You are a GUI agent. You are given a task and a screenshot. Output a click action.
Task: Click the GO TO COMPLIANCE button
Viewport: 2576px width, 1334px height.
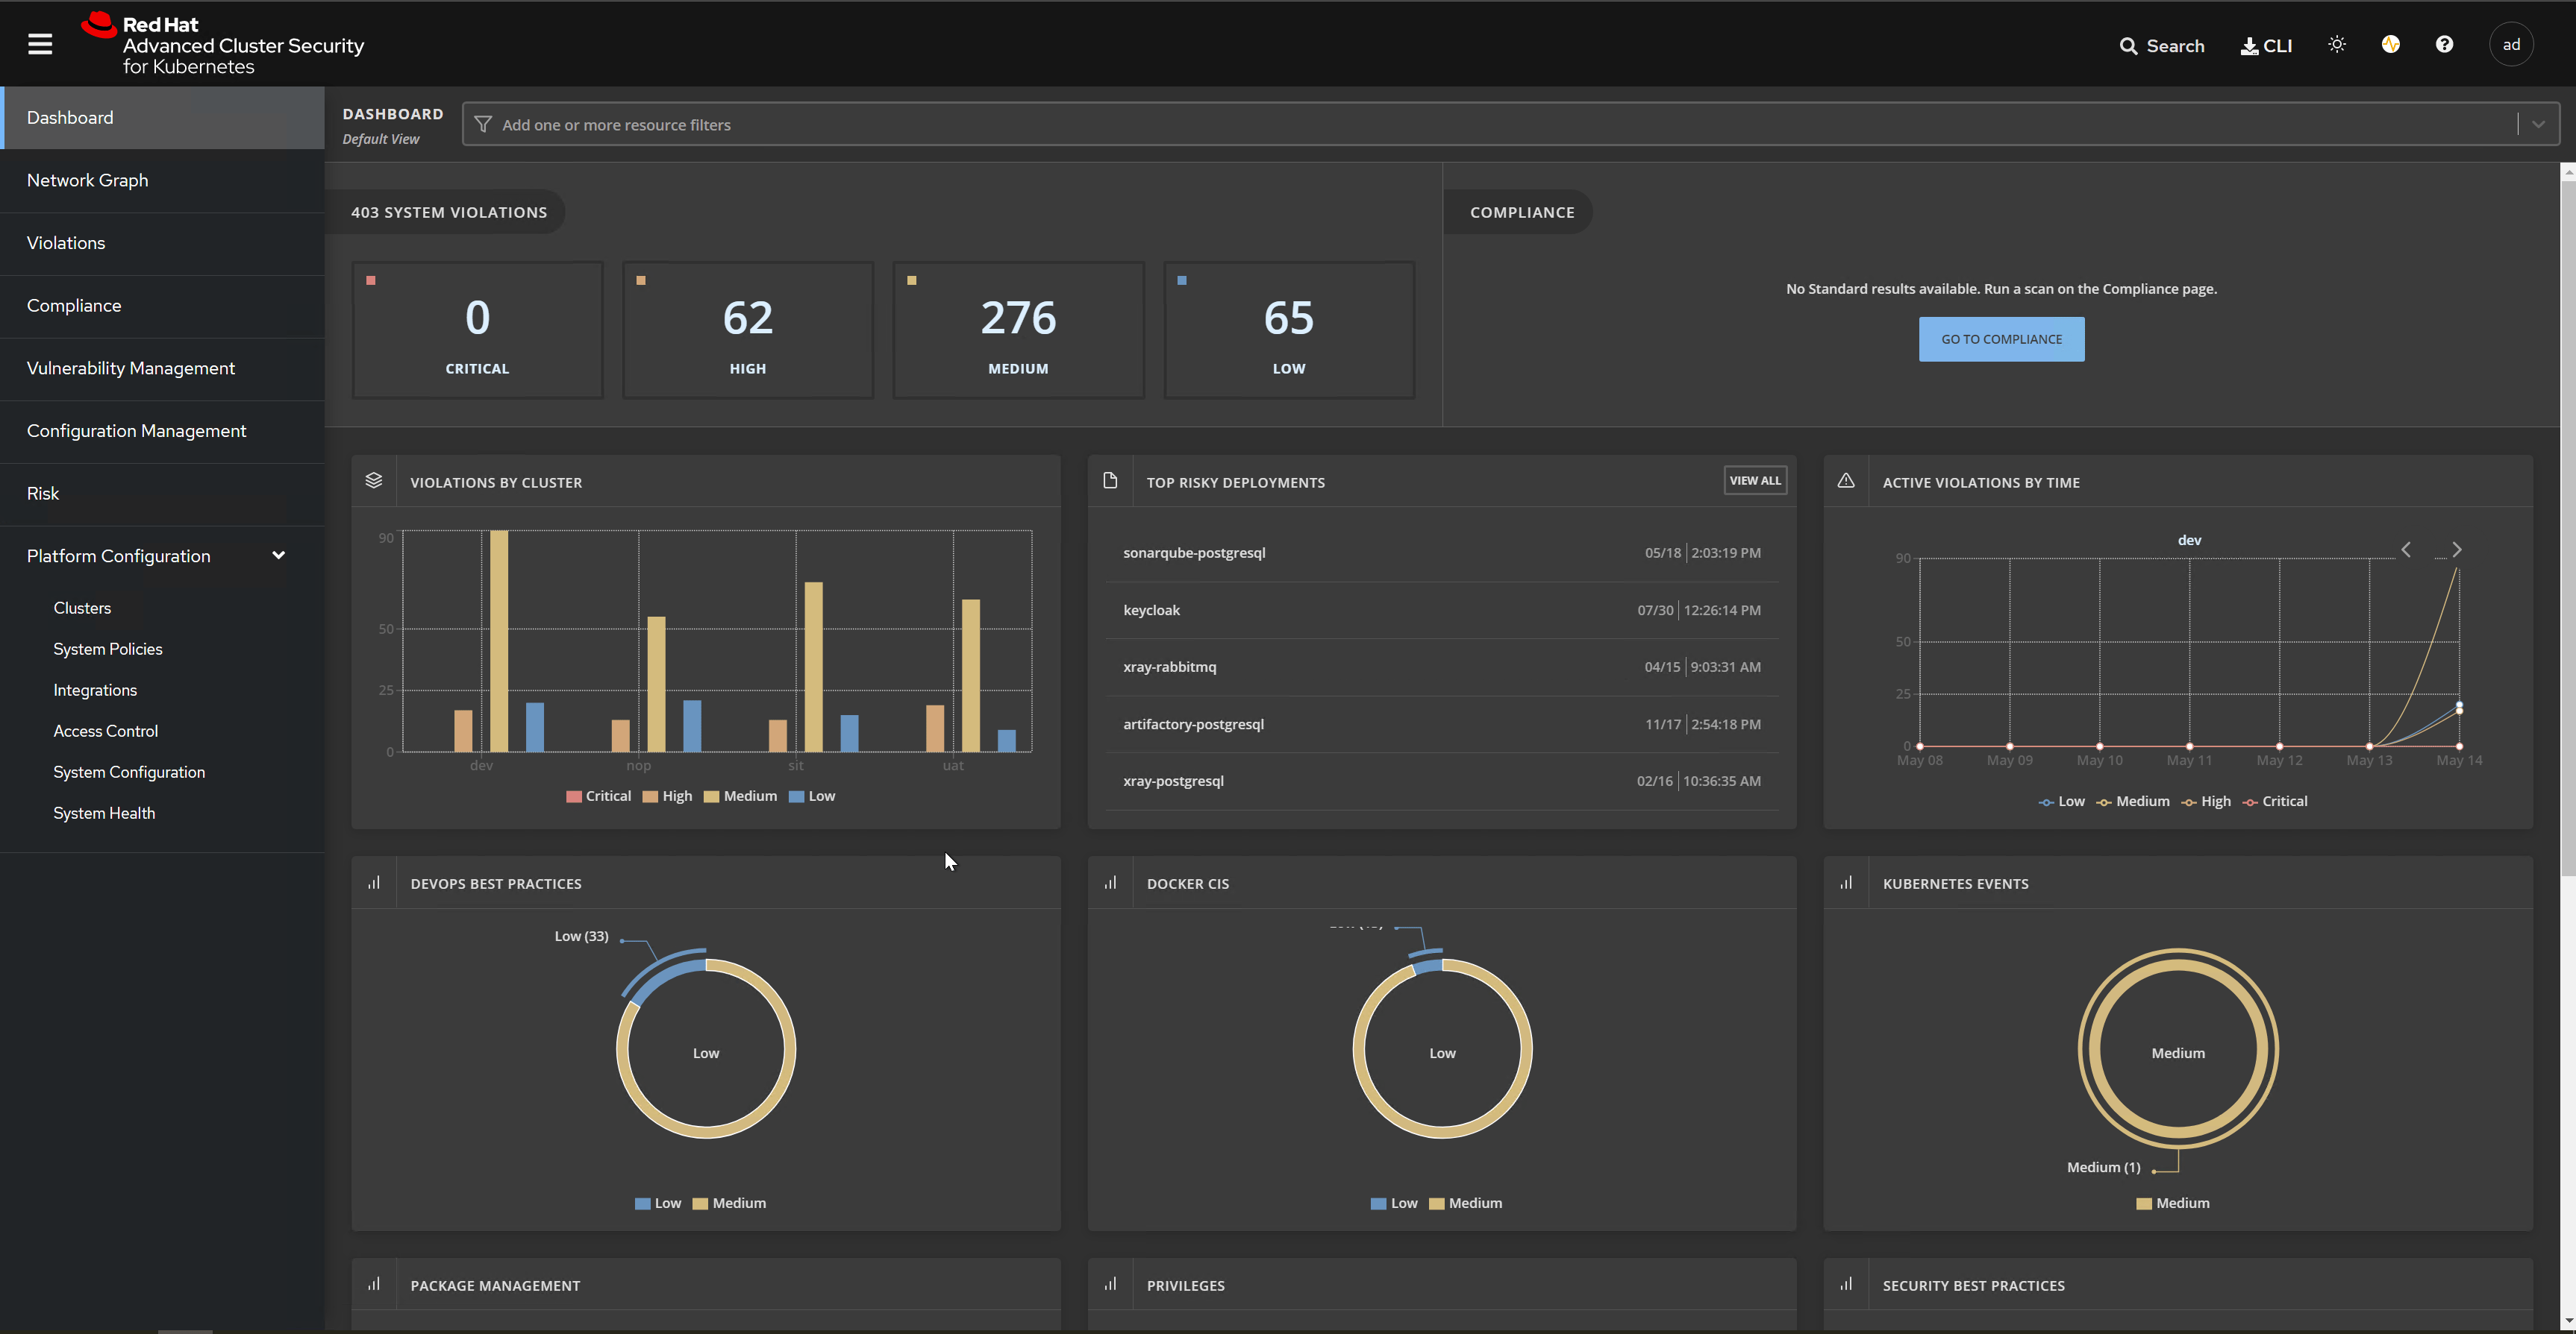2001,339
